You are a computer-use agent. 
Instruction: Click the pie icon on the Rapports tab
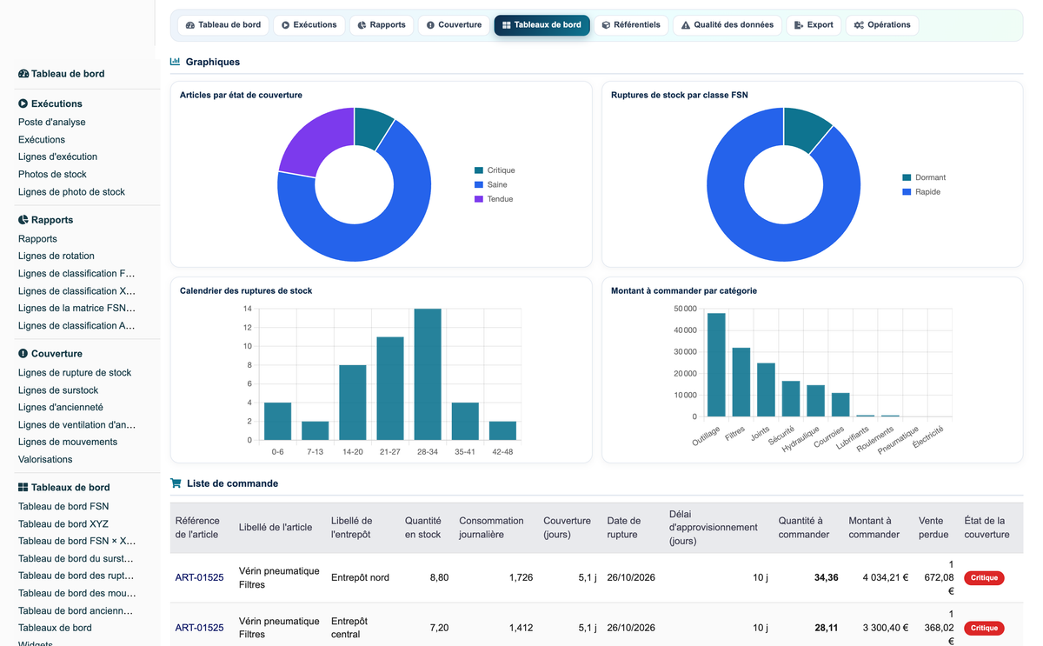362,25
